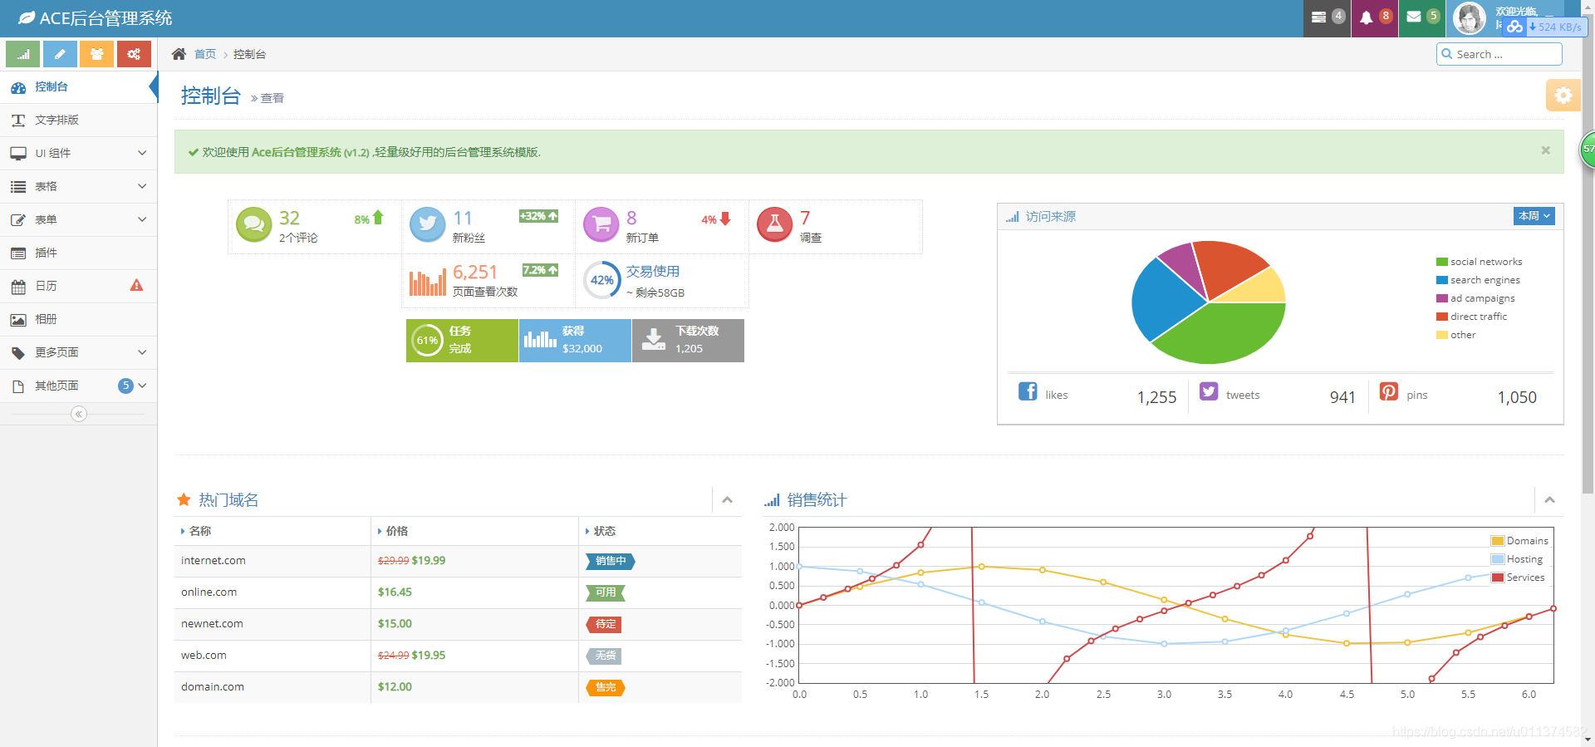1595x747 pixels.
Task: Open the 控制台 sidebar item
Action: tap(79, 86)
